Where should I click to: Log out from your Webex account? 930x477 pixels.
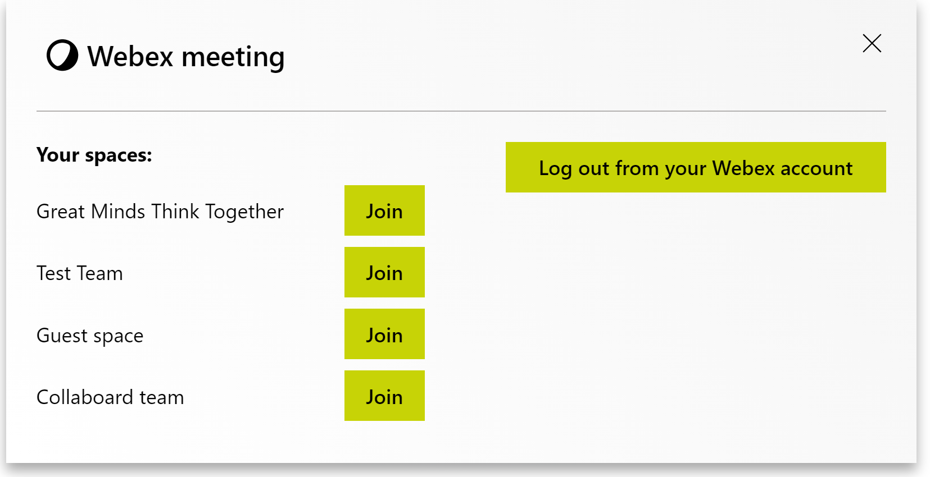(696, 167)
